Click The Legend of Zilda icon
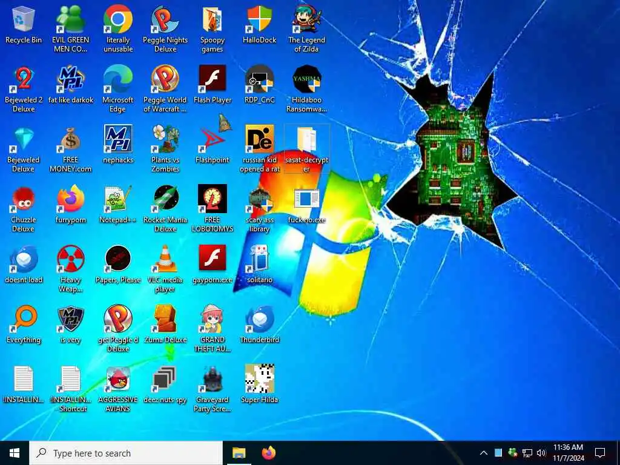The width and height of the screenshot is (620, 465). [306, 29]
